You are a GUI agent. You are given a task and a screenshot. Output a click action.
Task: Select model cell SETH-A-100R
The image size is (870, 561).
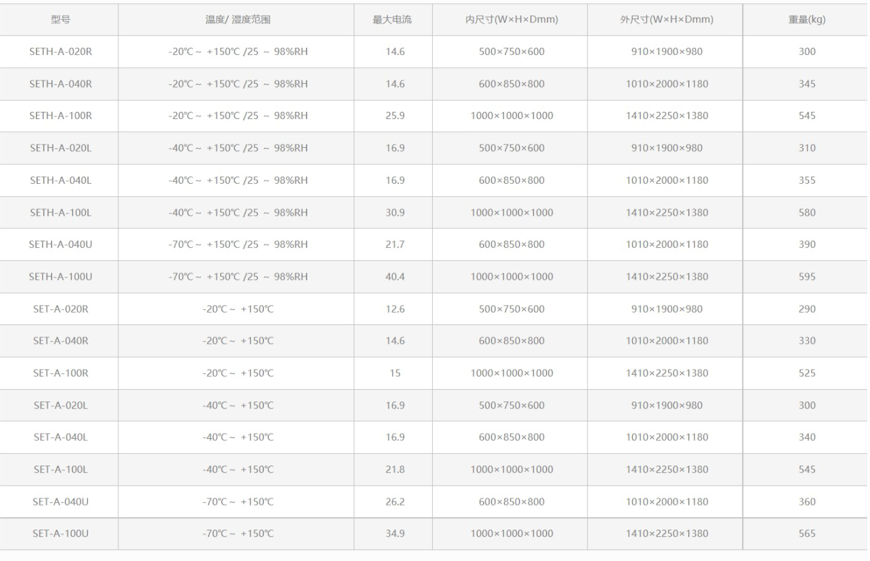pos(60,116)
